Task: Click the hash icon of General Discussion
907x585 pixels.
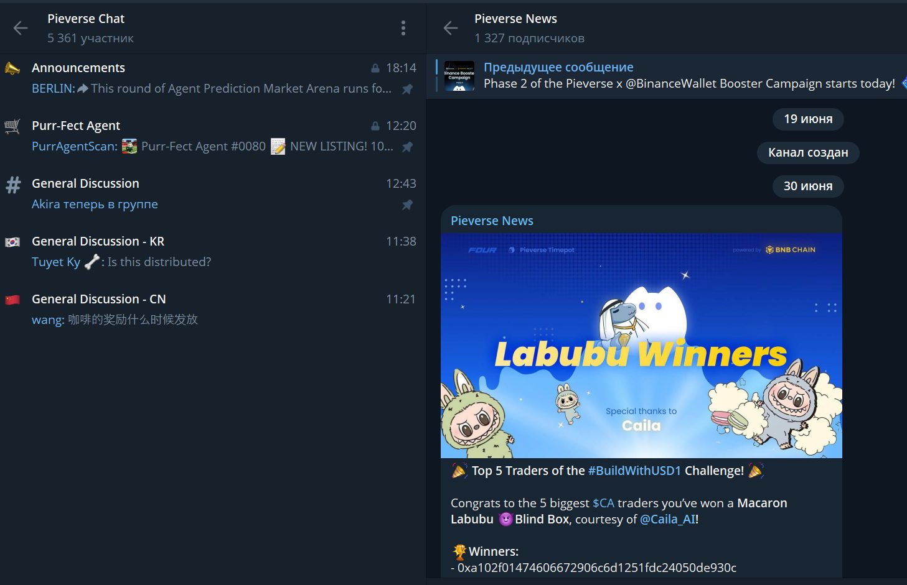Action: (13, 185)
